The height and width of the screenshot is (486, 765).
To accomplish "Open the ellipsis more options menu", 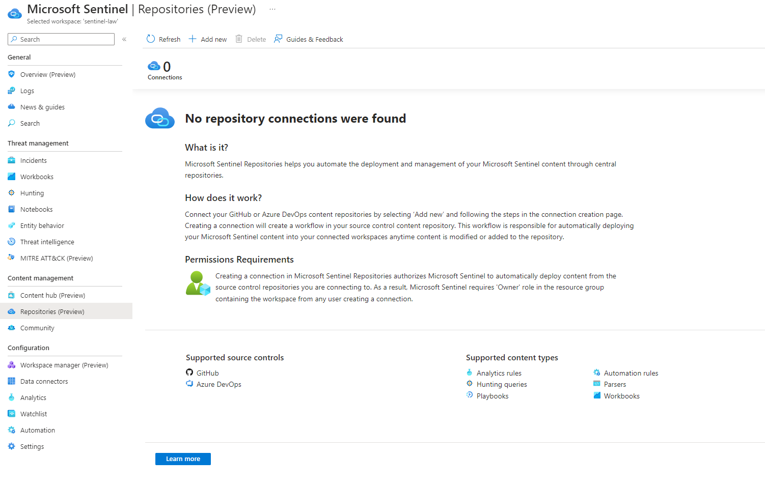I will tap(272, 9).
